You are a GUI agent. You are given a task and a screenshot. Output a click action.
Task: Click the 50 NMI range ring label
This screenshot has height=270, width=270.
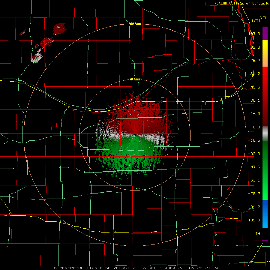pyautogui.click(x=135, y=79)
